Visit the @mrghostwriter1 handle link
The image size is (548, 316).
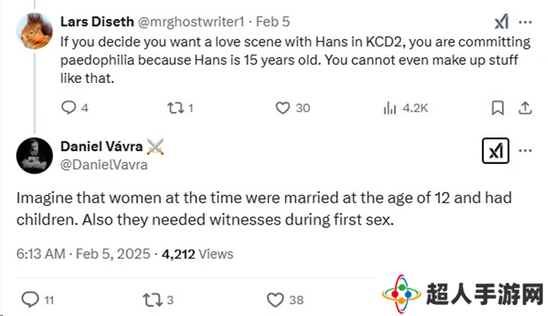click(x=191, y=21)
